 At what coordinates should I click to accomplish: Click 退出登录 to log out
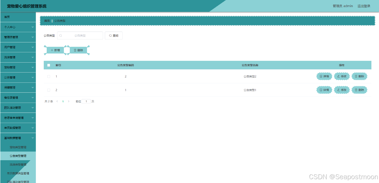[364, 6]
